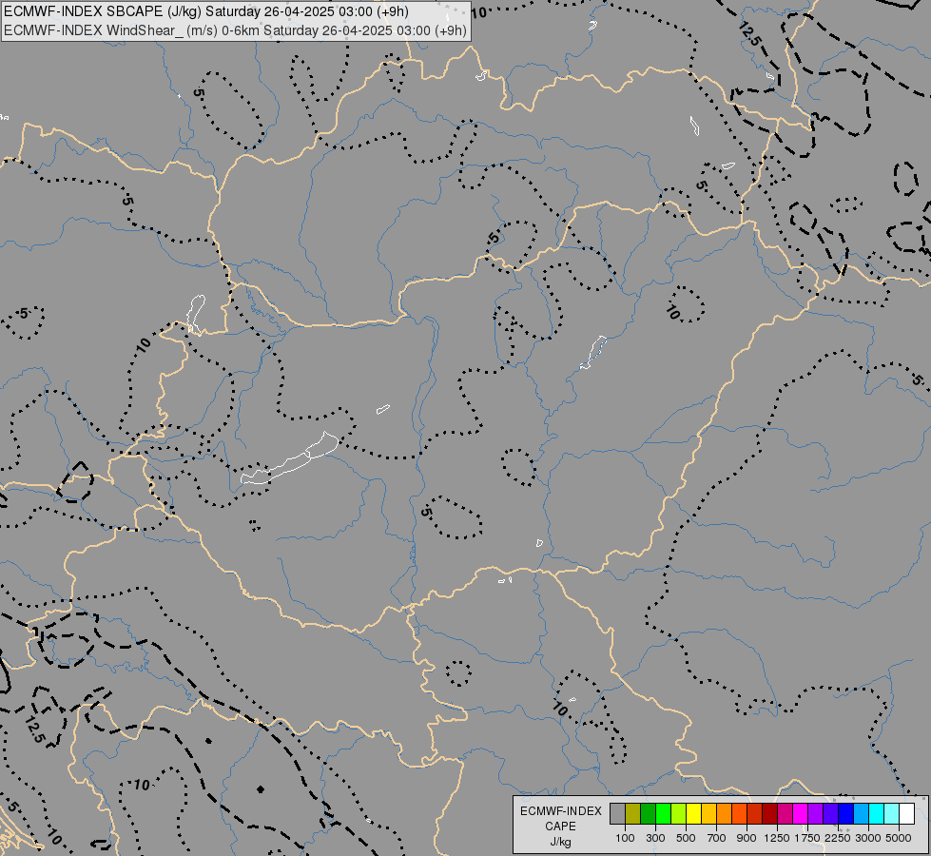This screenshot has height=856, width=931.
Task: Select the white swatch in CAPE legend
Action: 906,813
